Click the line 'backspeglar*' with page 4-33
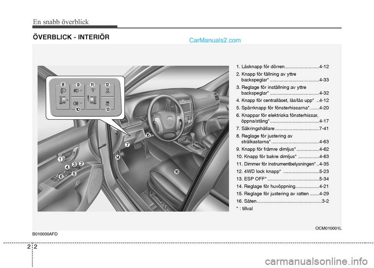This screenshot has height=268, width=374. pyautogui.click(x=285, y=80)
